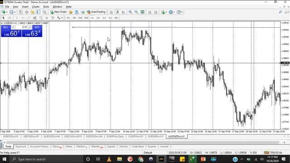Screen dimensions: 290x163
Task: Zoom out the chart using magnifier minus
Action: pyautogui.click(x=136, y=12)
